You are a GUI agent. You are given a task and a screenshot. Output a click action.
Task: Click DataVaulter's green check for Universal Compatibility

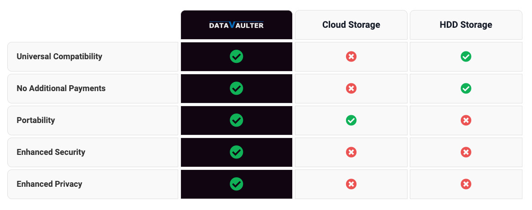click(237, 56)
